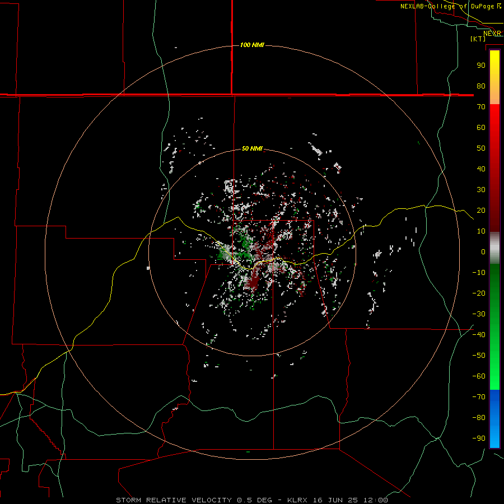Click the 80 value on the velocity scale
This screenshot has height=504, width=504.
pos(481,86)
